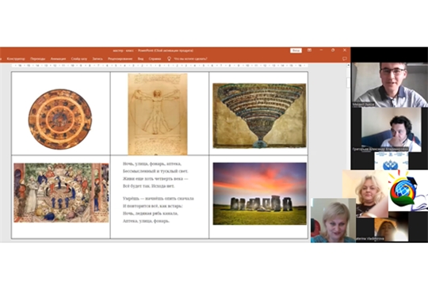
Task: Close the PowerPoint window
Action: click(x=345, y=50)
